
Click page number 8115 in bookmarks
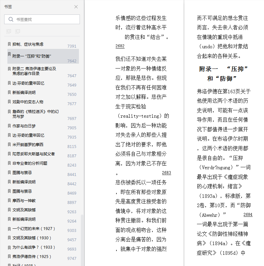pyautogui.click(x=72, y=146)
